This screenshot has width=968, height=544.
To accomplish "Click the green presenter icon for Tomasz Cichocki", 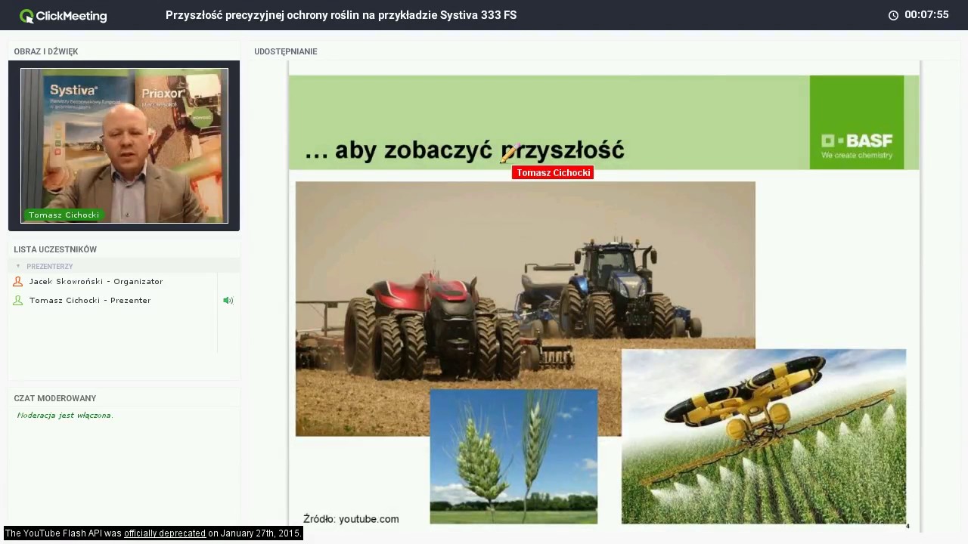I will click(18, 301).
